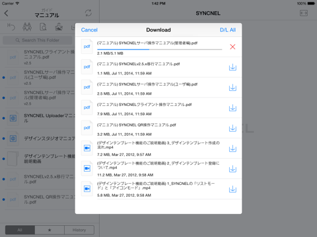The width and height of the screenshot is (317, 237).
Task: Download the 7.2 MB video 3_デザインテンプレート作成の流れ.mp4
Action: pyautogui.click(x=232, y=149)
